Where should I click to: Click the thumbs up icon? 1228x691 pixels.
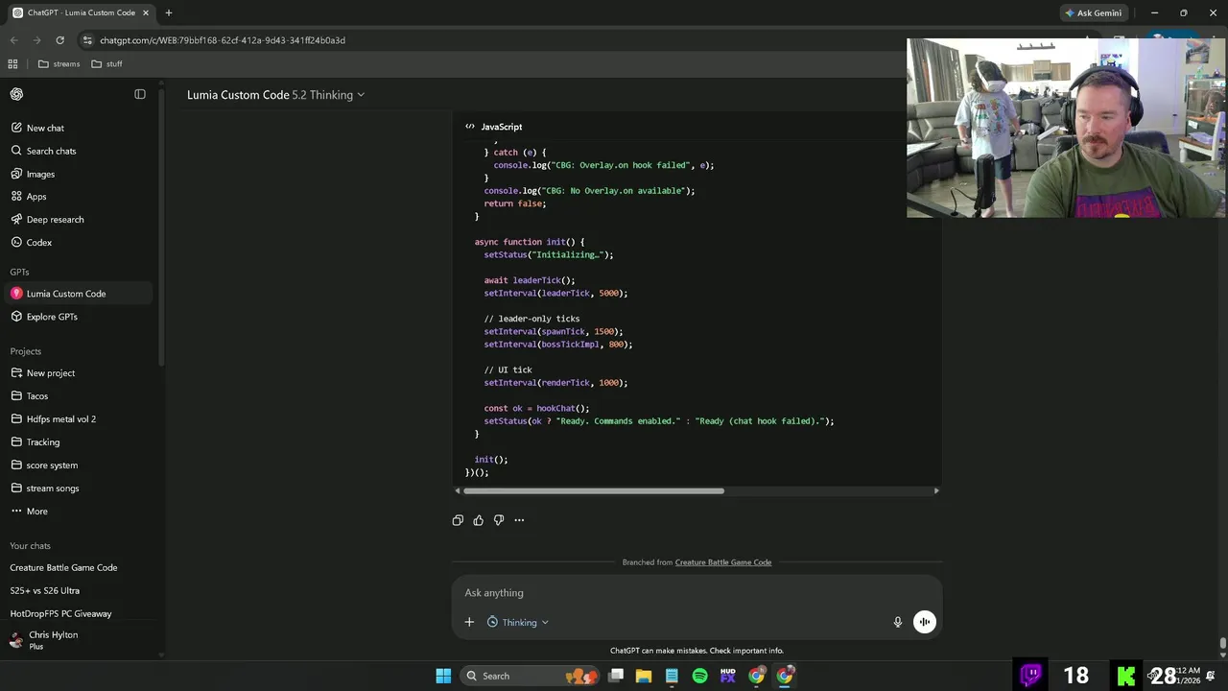pyautogui.click(x=478, y=520)
